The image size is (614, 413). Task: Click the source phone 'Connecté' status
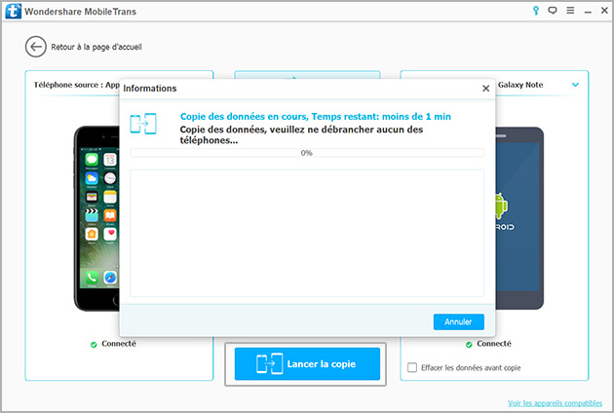(x=119, y=344)
